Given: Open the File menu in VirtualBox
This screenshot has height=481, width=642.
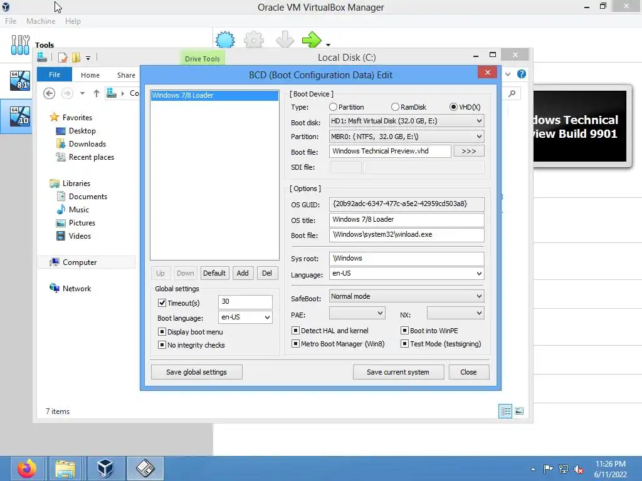Looking at the screenshot, I should 11,21.
